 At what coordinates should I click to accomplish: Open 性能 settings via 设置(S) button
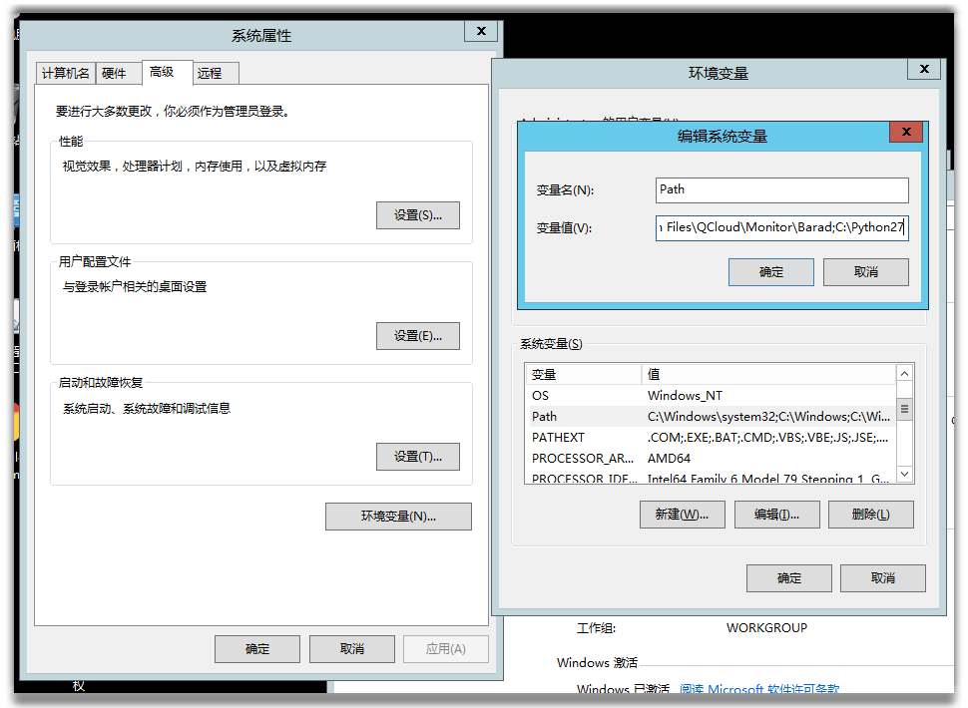pyautogui.click(x=417, y=214)
